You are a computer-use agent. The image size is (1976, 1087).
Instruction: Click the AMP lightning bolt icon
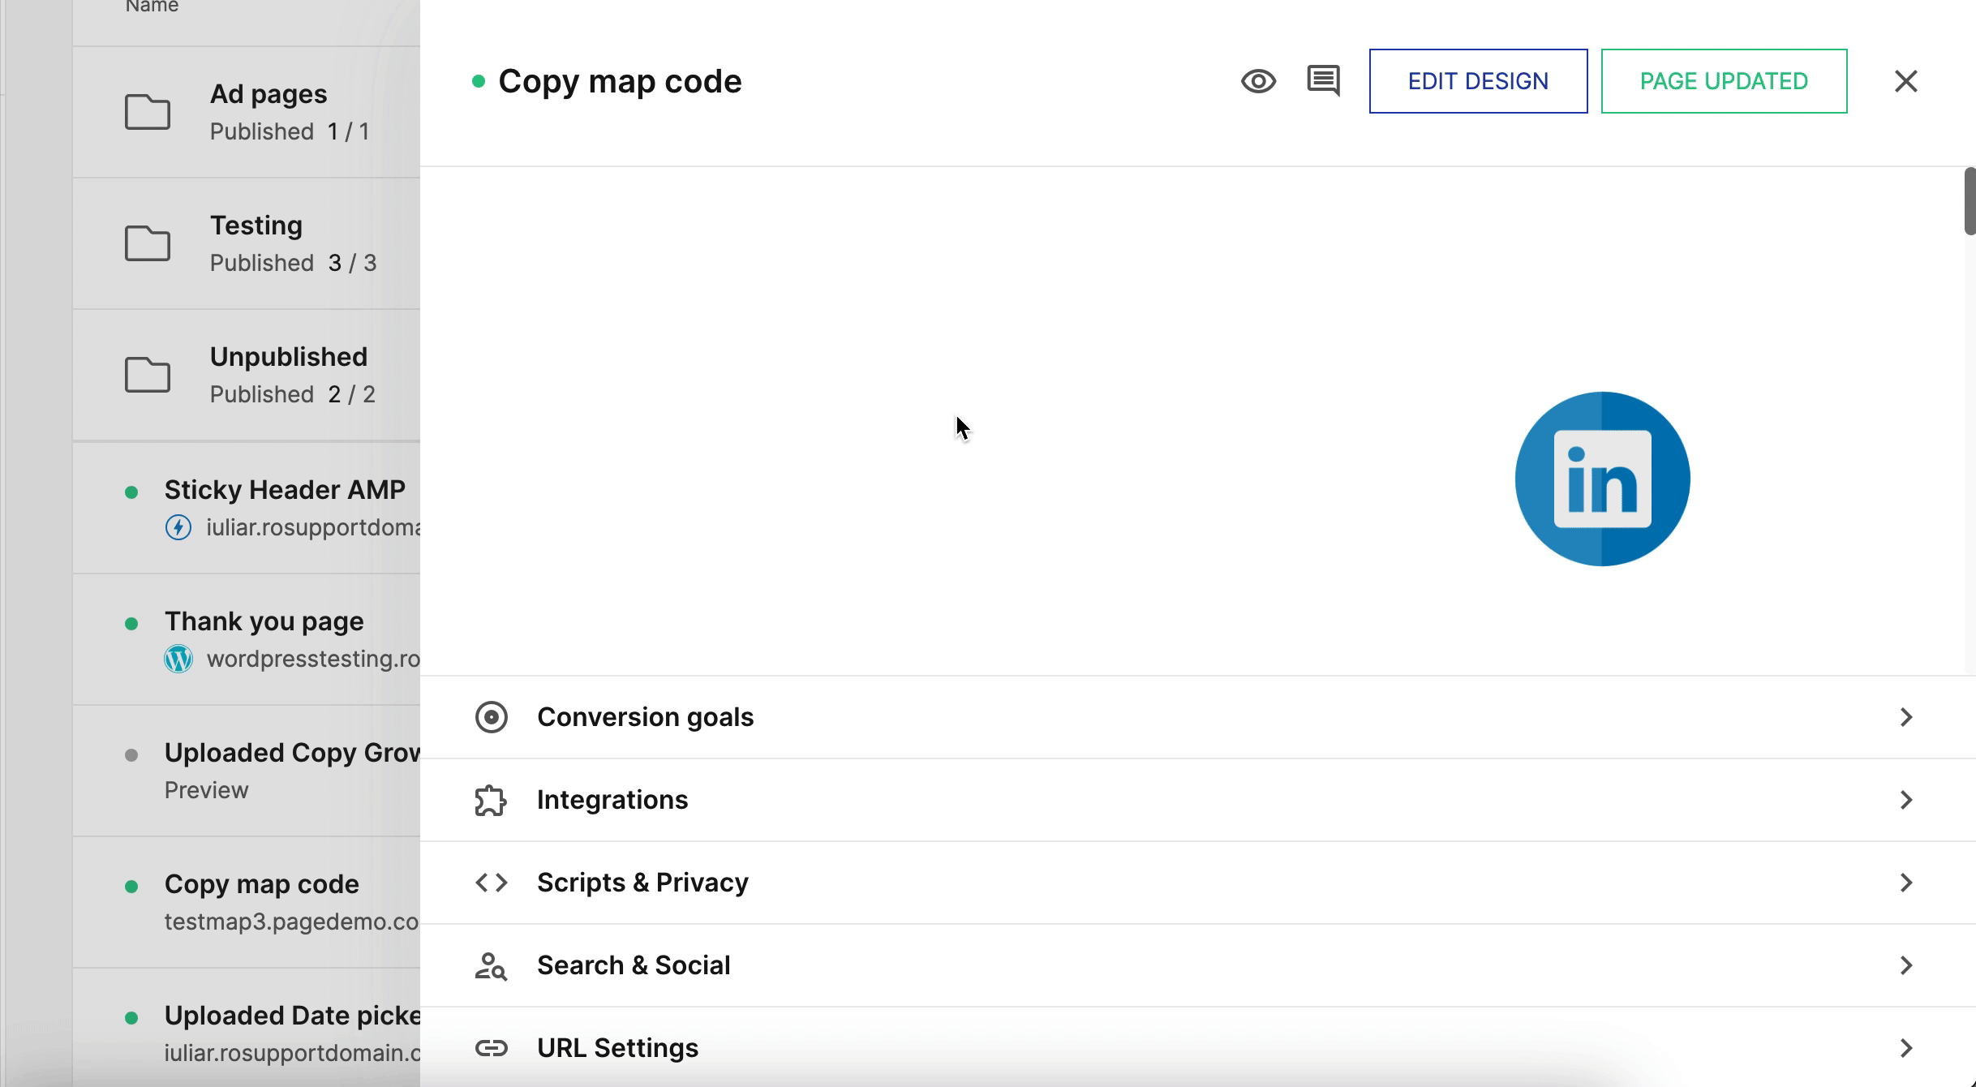(178, 527)
